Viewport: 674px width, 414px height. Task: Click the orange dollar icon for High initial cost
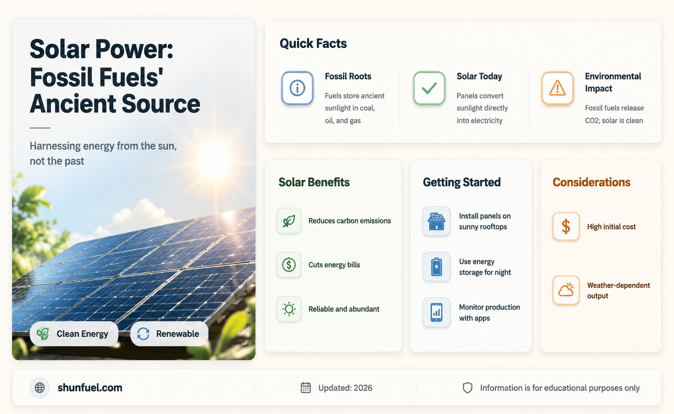click(x=566, y=227)
